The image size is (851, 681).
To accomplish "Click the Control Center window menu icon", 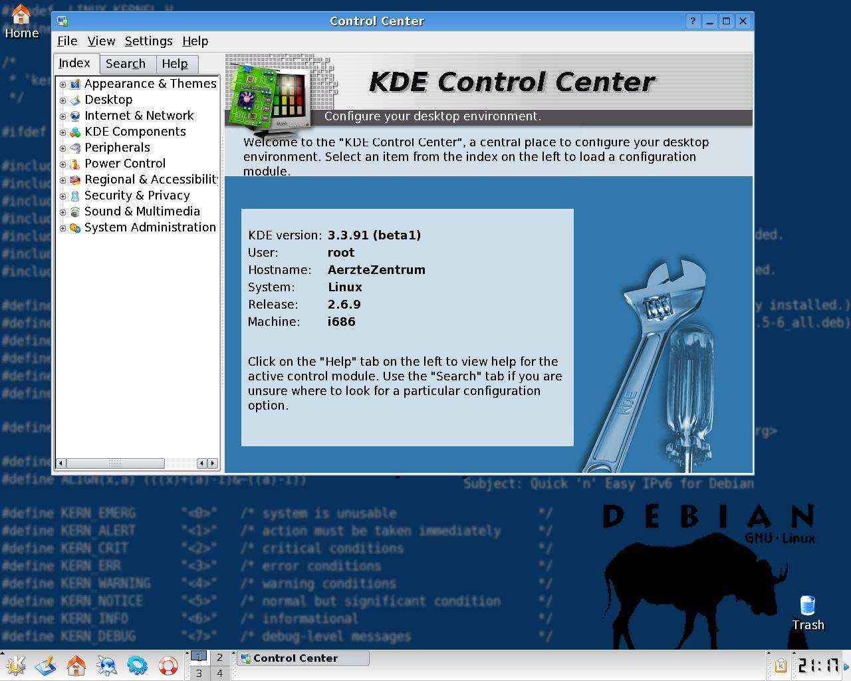I will (x=62, y=21).
